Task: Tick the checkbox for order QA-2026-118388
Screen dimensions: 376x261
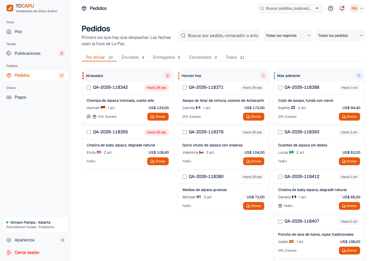Action: click(280, 87)
